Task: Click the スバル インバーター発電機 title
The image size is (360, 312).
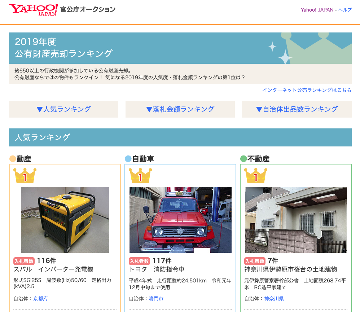Action: (53, 269)
